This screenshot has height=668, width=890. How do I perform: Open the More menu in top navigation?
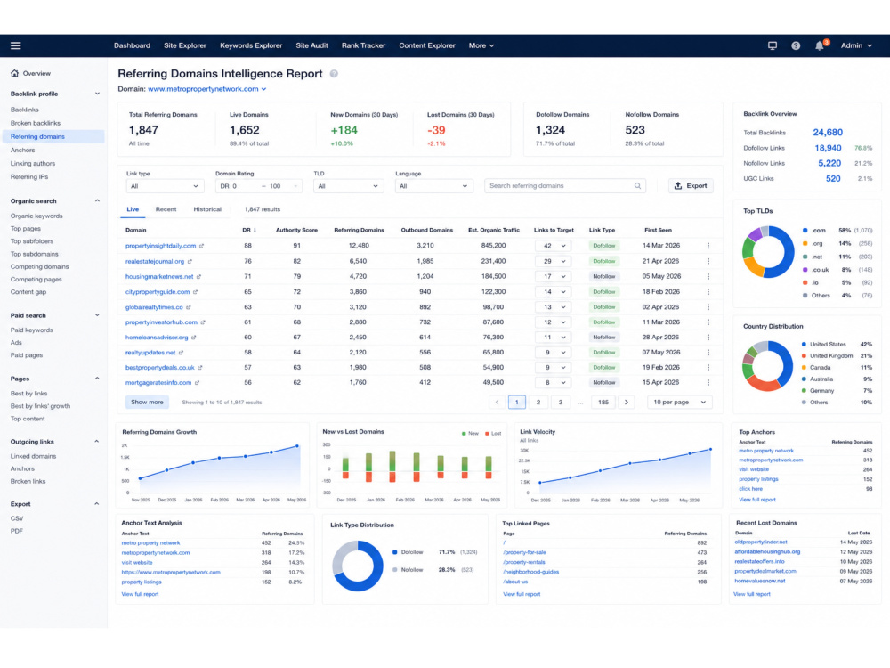tap(481, 45)
